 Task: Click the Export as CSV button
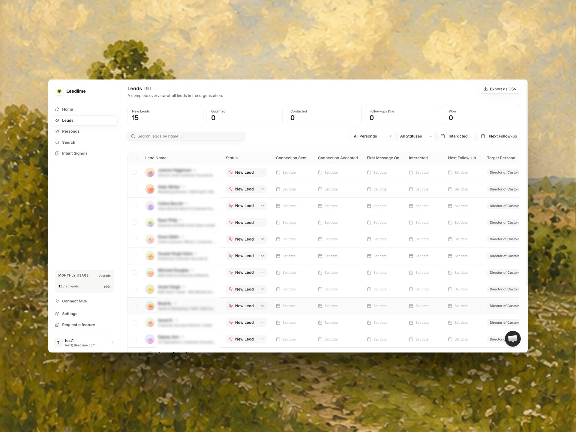pyautogui.click(x=500, y=89)
